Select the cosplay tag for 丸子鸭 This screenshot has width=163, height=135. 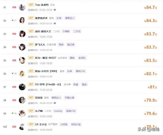(x=58, y=111)
